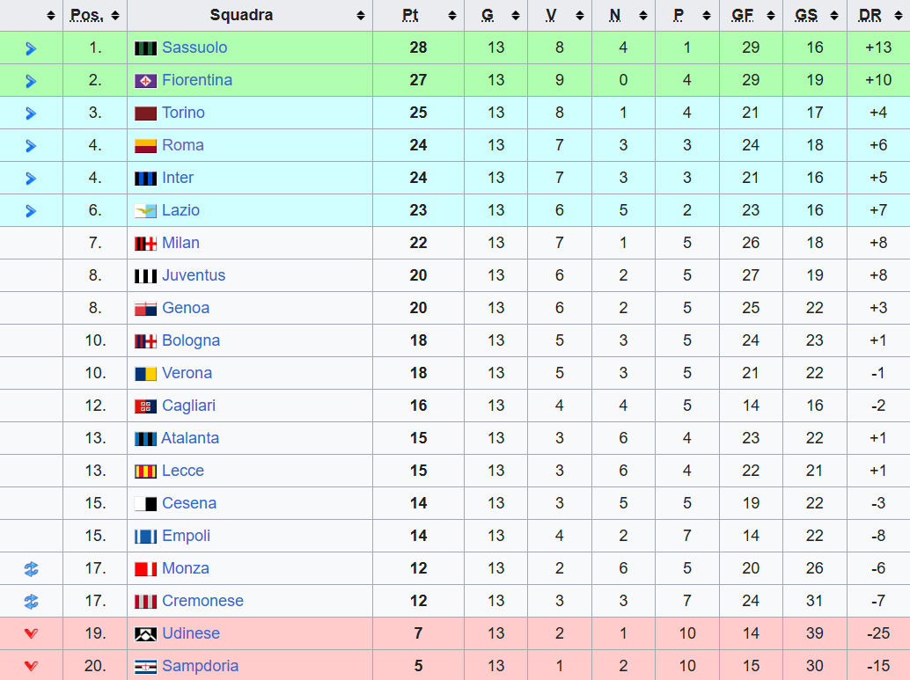Open the Juventus team link
910x680 pixels.
pos(194,275)
